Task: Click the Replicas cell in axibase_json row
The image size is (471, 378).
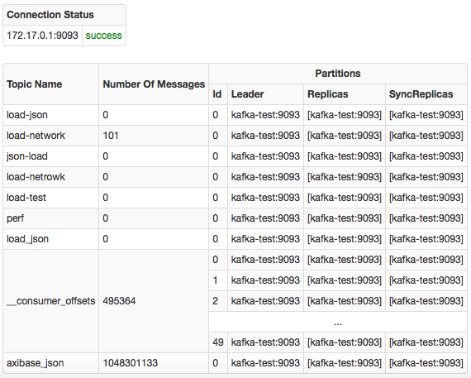Action: click(x=345, y=363)
